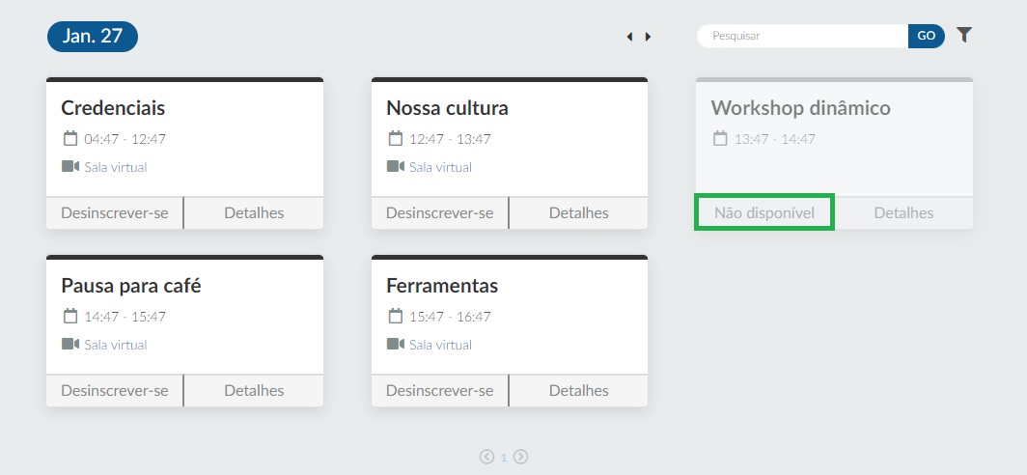Viewport: 1027px width, 475px height.
Task: Unsubscribe from Nossa cultura with Desinscrever-se
Action: tap(439, 213)
